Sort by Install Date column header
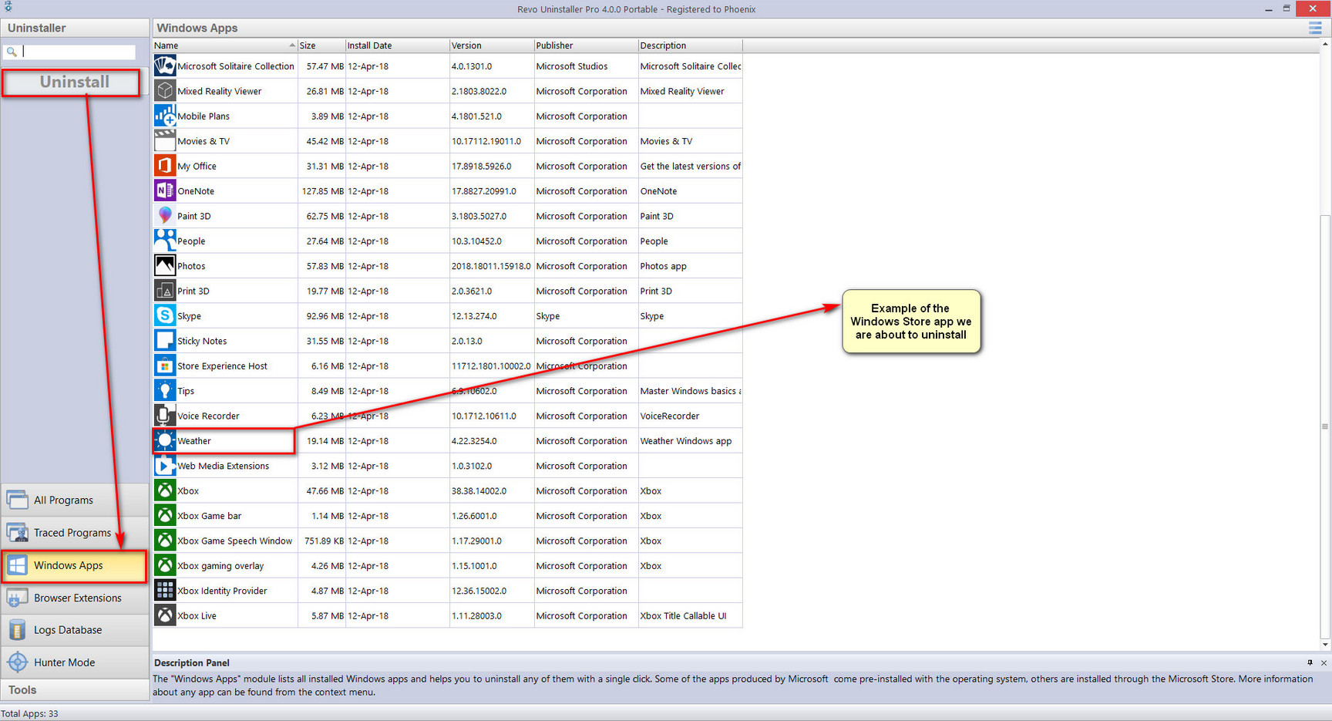 point(397,45)
